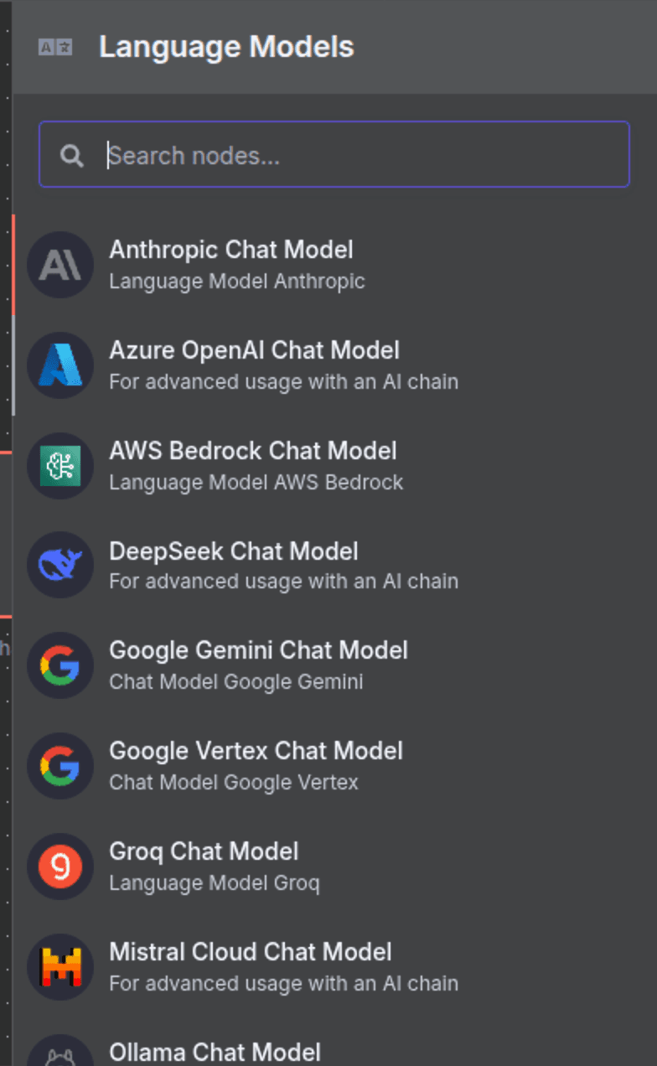Select Mistral Cloud Chat Model entry
The width and height of the screenshot is (657, 1066).
pos(335,967)
